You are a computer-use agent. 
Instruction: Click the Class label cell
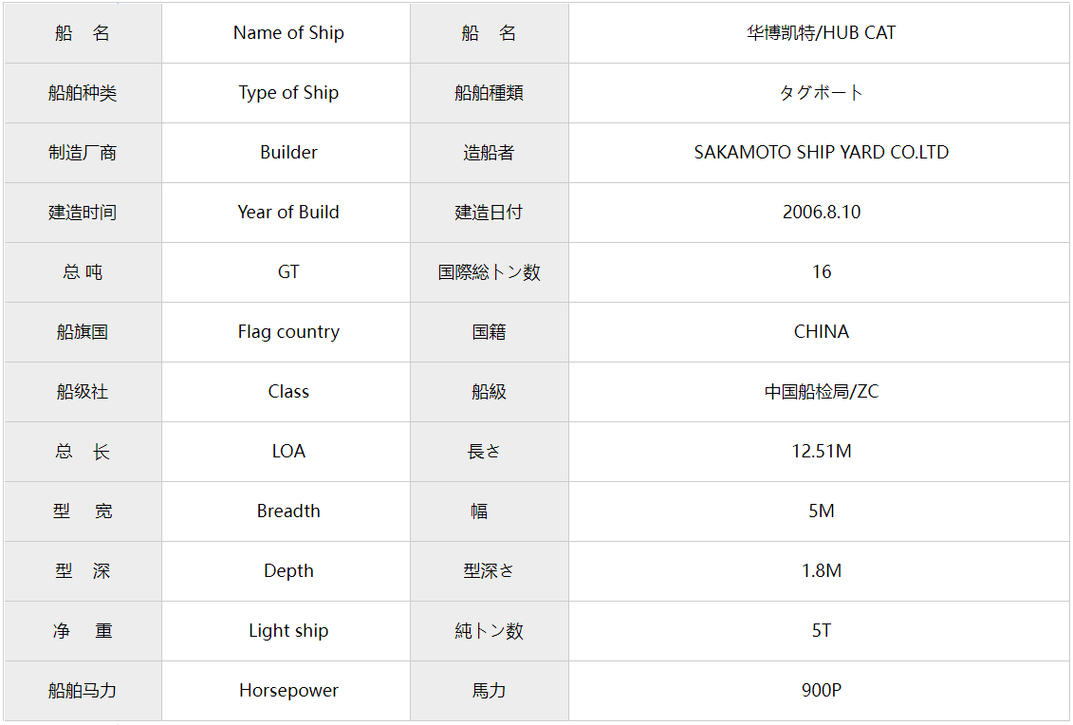tap(287, 392)
